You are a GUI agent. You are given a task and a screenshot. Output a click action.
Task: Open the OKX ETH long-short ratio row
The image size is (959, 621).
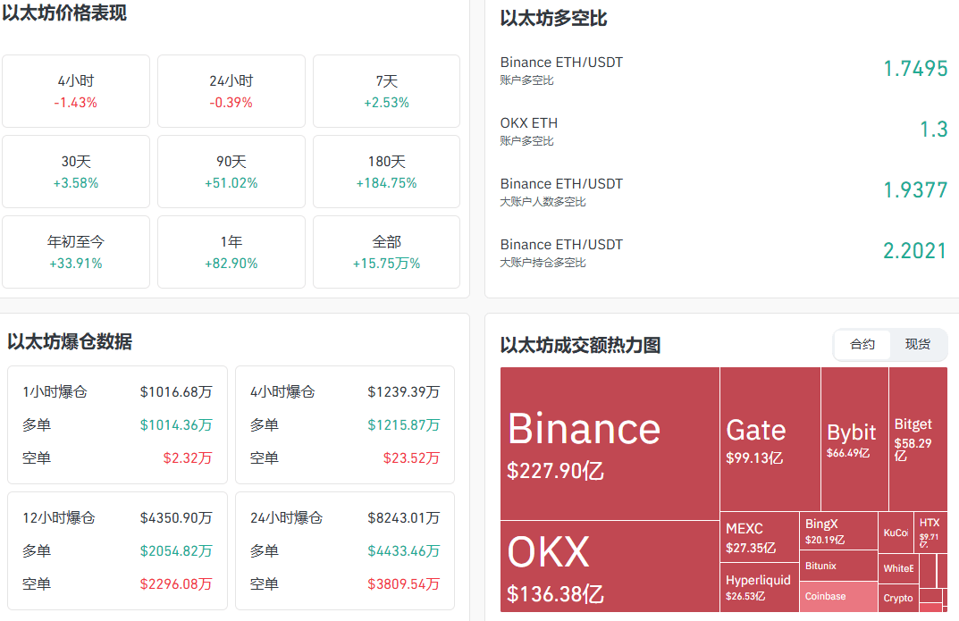coord(724,130)
